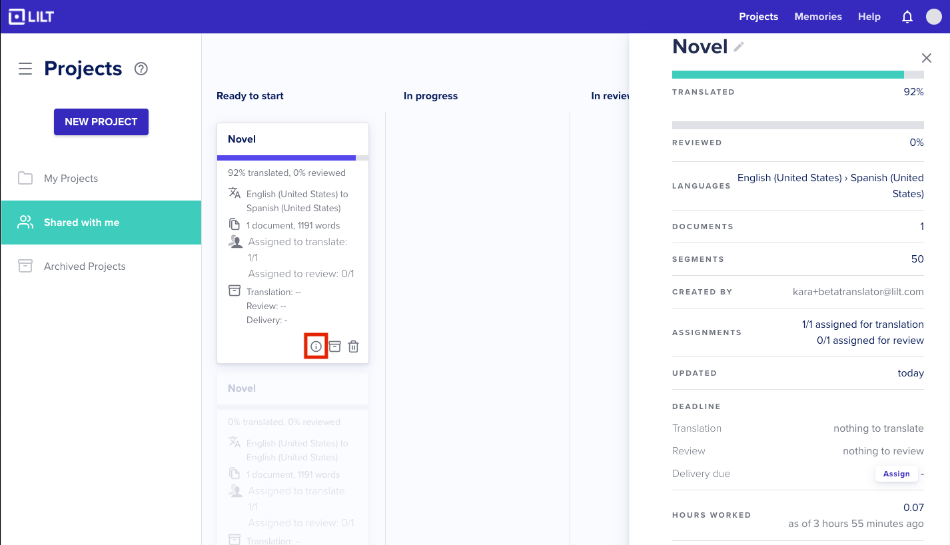Click the Translated progress bar in details panel

click(x=798, y=75)
